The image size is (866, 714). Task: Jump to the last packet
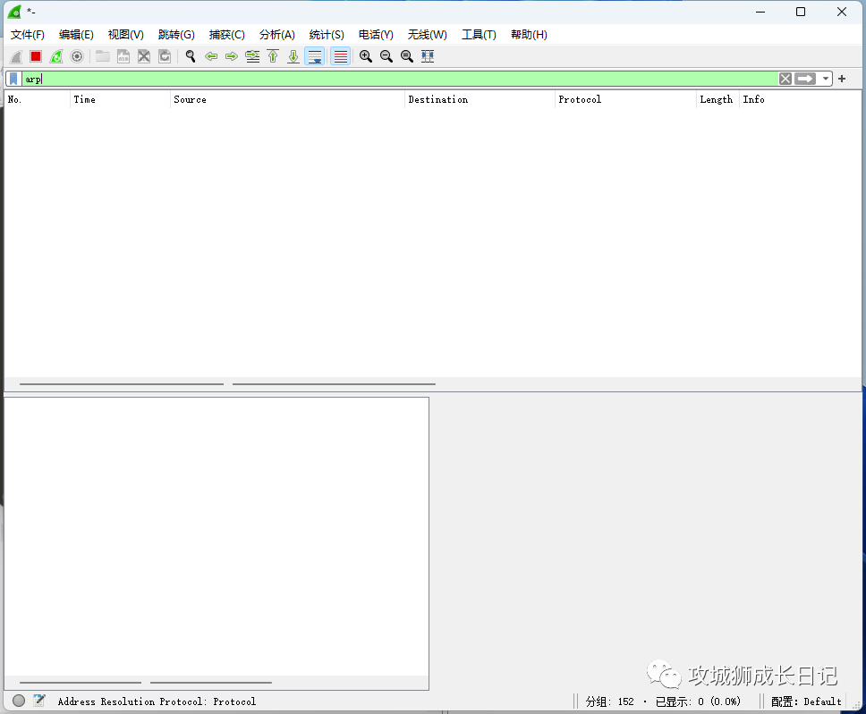pos(293,56)
